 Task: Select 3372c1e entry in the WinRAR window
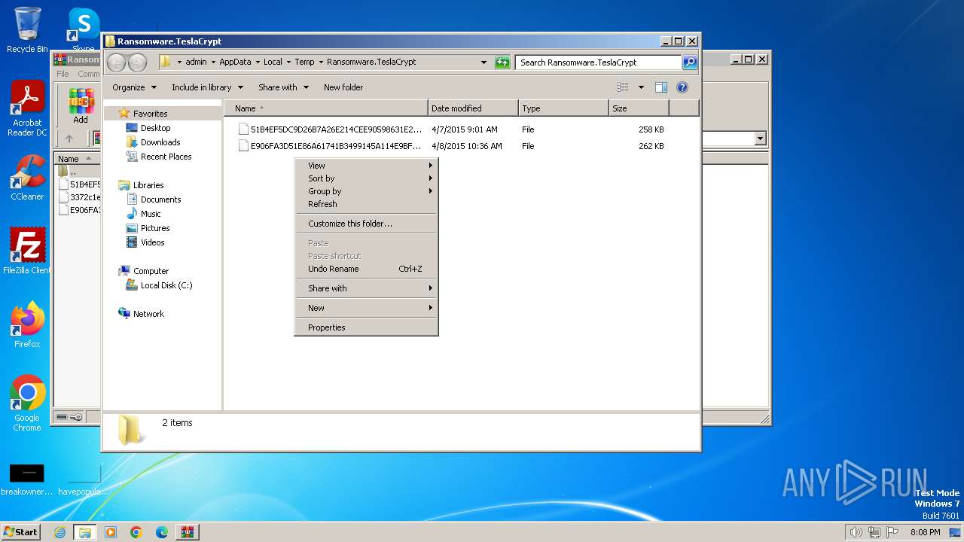79,197
